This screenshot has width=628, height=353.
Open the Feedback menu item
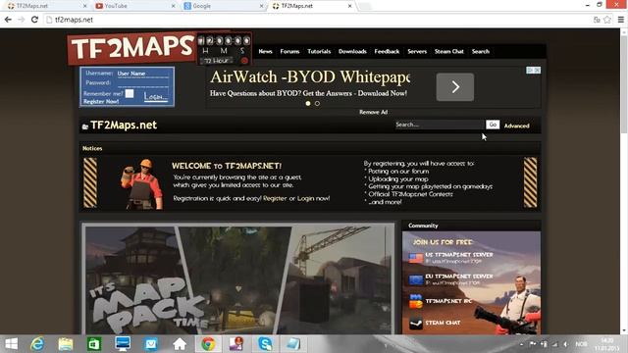[387, 51]
